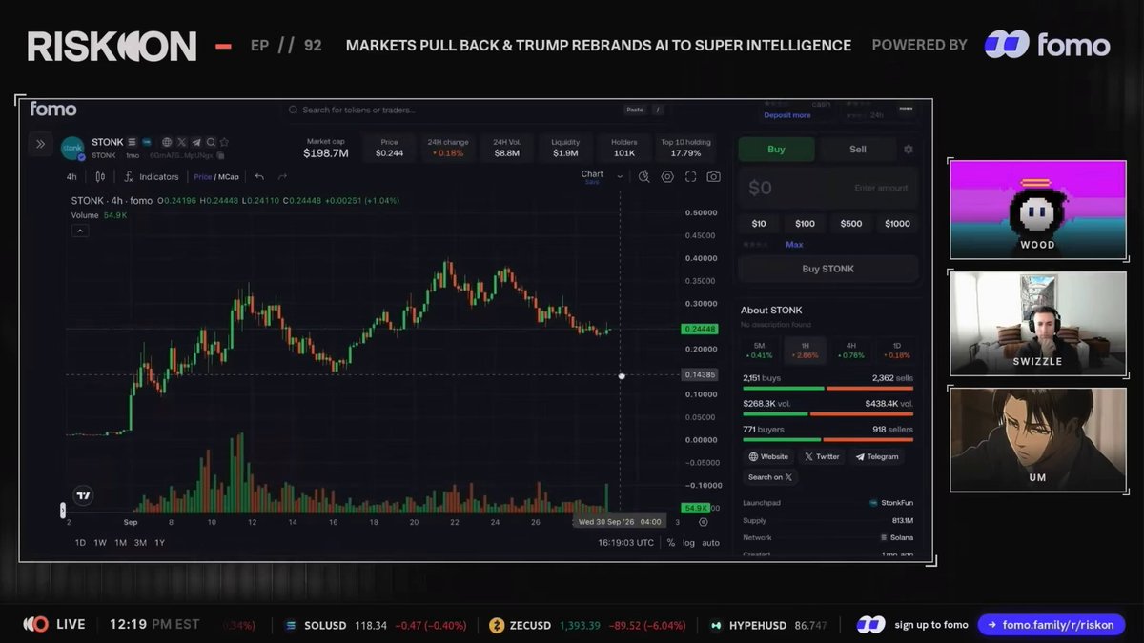
Task: Select the 5M stats period
Action: [x=759, y=350]
